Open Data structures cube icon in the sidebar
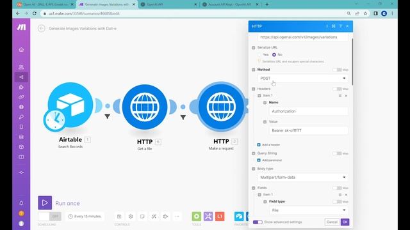The width and height of the screenshot is (410, 230). click(21, 147)
